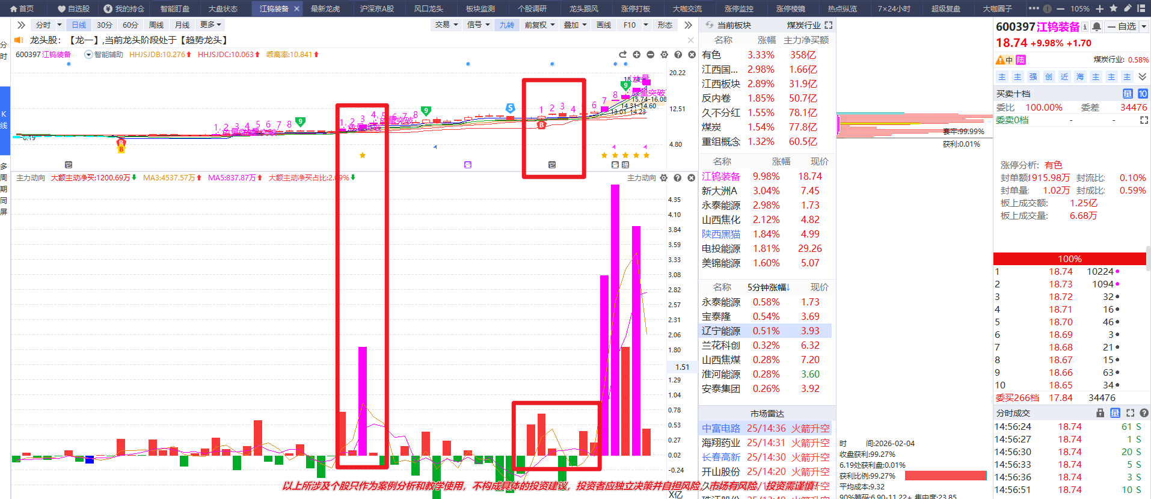1151x499 pixels.
Task: Open K-line chart settings gear
Action: pos(664,55)
